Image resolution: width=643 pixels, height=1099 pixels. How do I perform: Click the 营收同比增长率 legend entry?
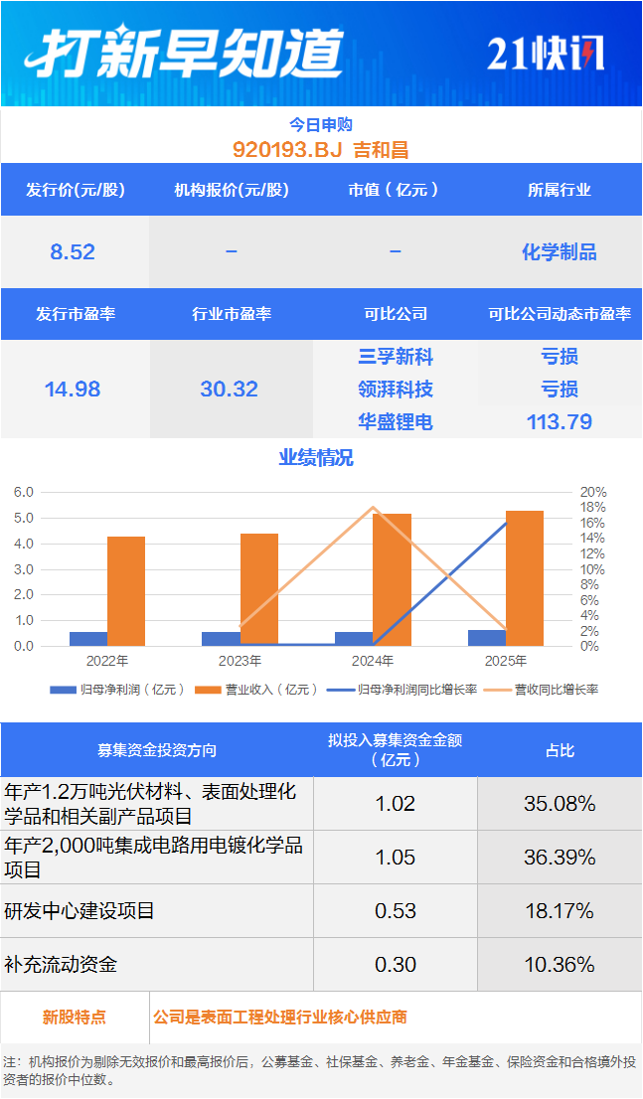coord(542,690)
